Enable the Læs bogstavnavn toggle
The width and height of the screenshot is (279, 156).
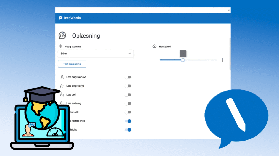click(x=128, y=77)
